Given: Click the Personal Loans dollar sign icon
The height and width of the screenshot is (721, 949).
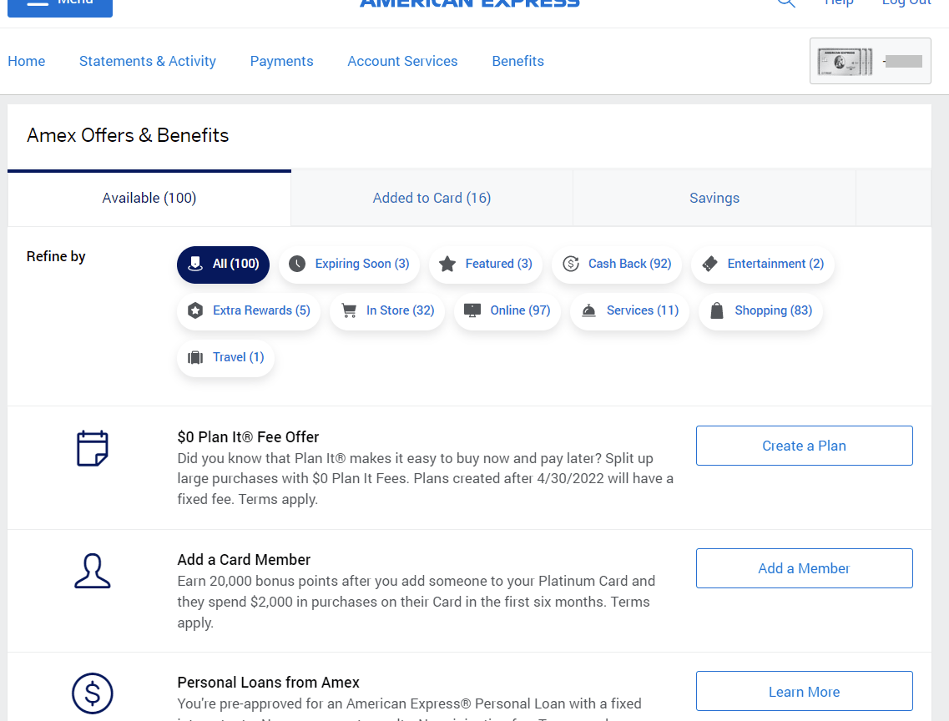Looking at the screenshot, I should pyautogui.click(x=92, y=693).
